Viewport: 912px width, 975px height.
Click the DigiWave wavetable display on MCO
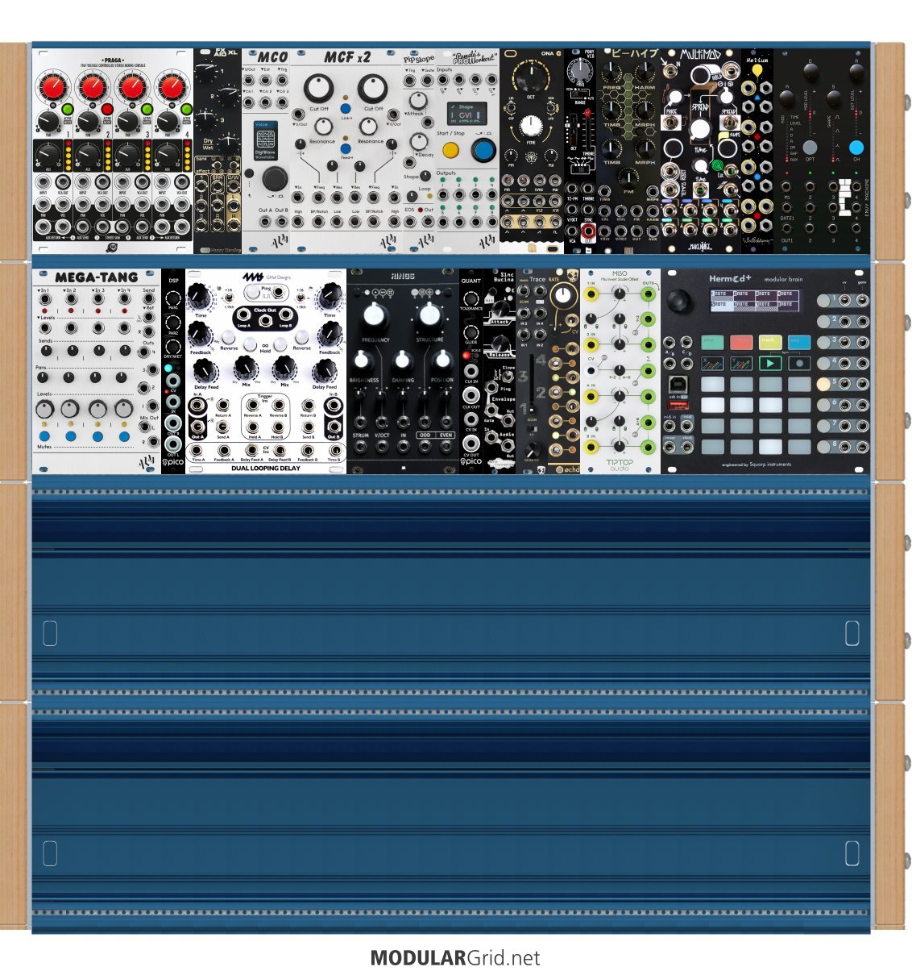265,140
